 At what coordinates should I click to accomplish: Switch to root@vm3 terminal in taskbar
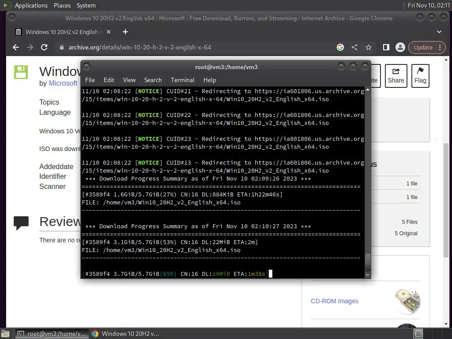pos(51,334)
